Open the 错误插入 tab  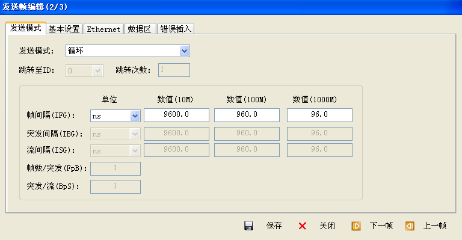[x=176, y=29]
